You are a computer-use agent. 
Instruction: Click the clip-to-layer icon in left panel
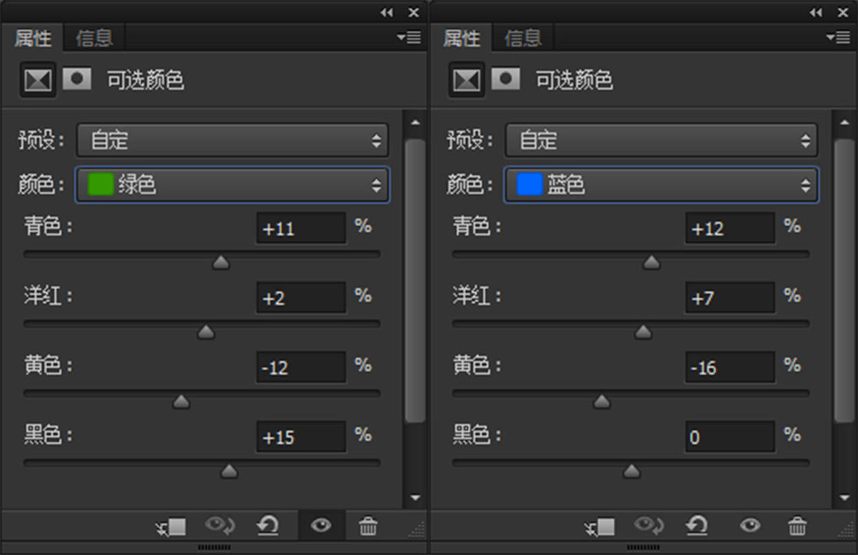[x=170, y=527]
